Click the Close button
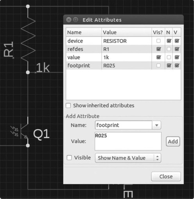This screenshot has width=194, height=199. tap(166, 177)
